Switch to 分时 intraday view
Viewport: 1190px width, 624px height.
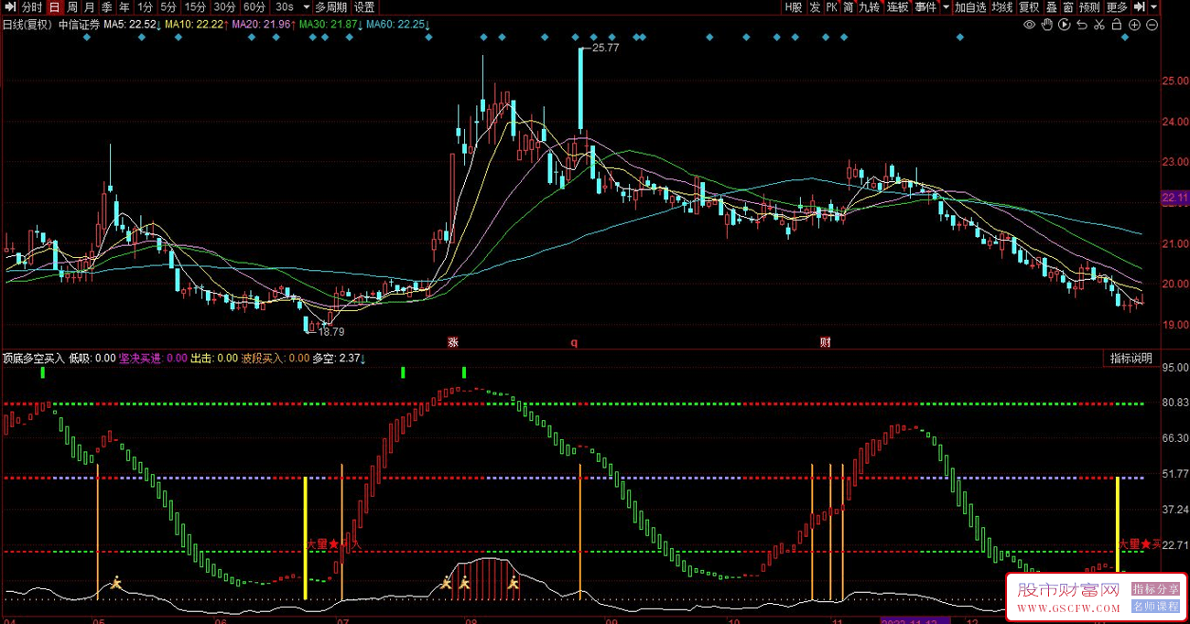coord(32,7)
